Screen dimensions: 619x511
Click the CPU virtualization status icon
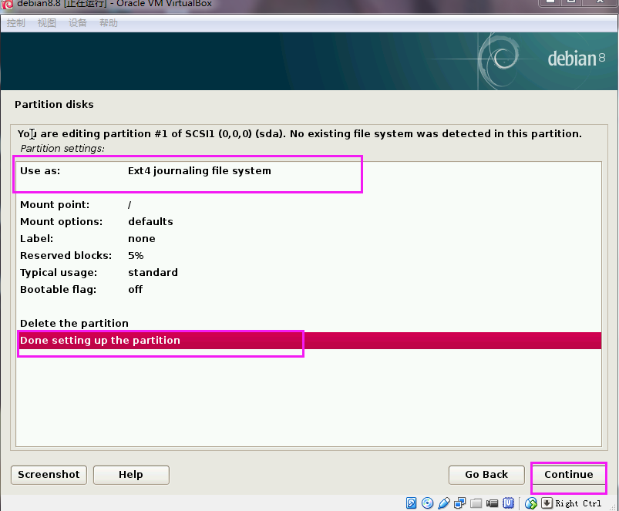(x=509, y=503)
